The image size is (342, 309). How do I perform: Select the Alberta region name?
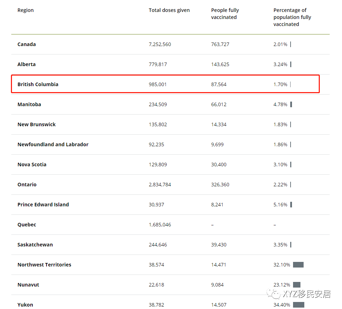(27, 64)
